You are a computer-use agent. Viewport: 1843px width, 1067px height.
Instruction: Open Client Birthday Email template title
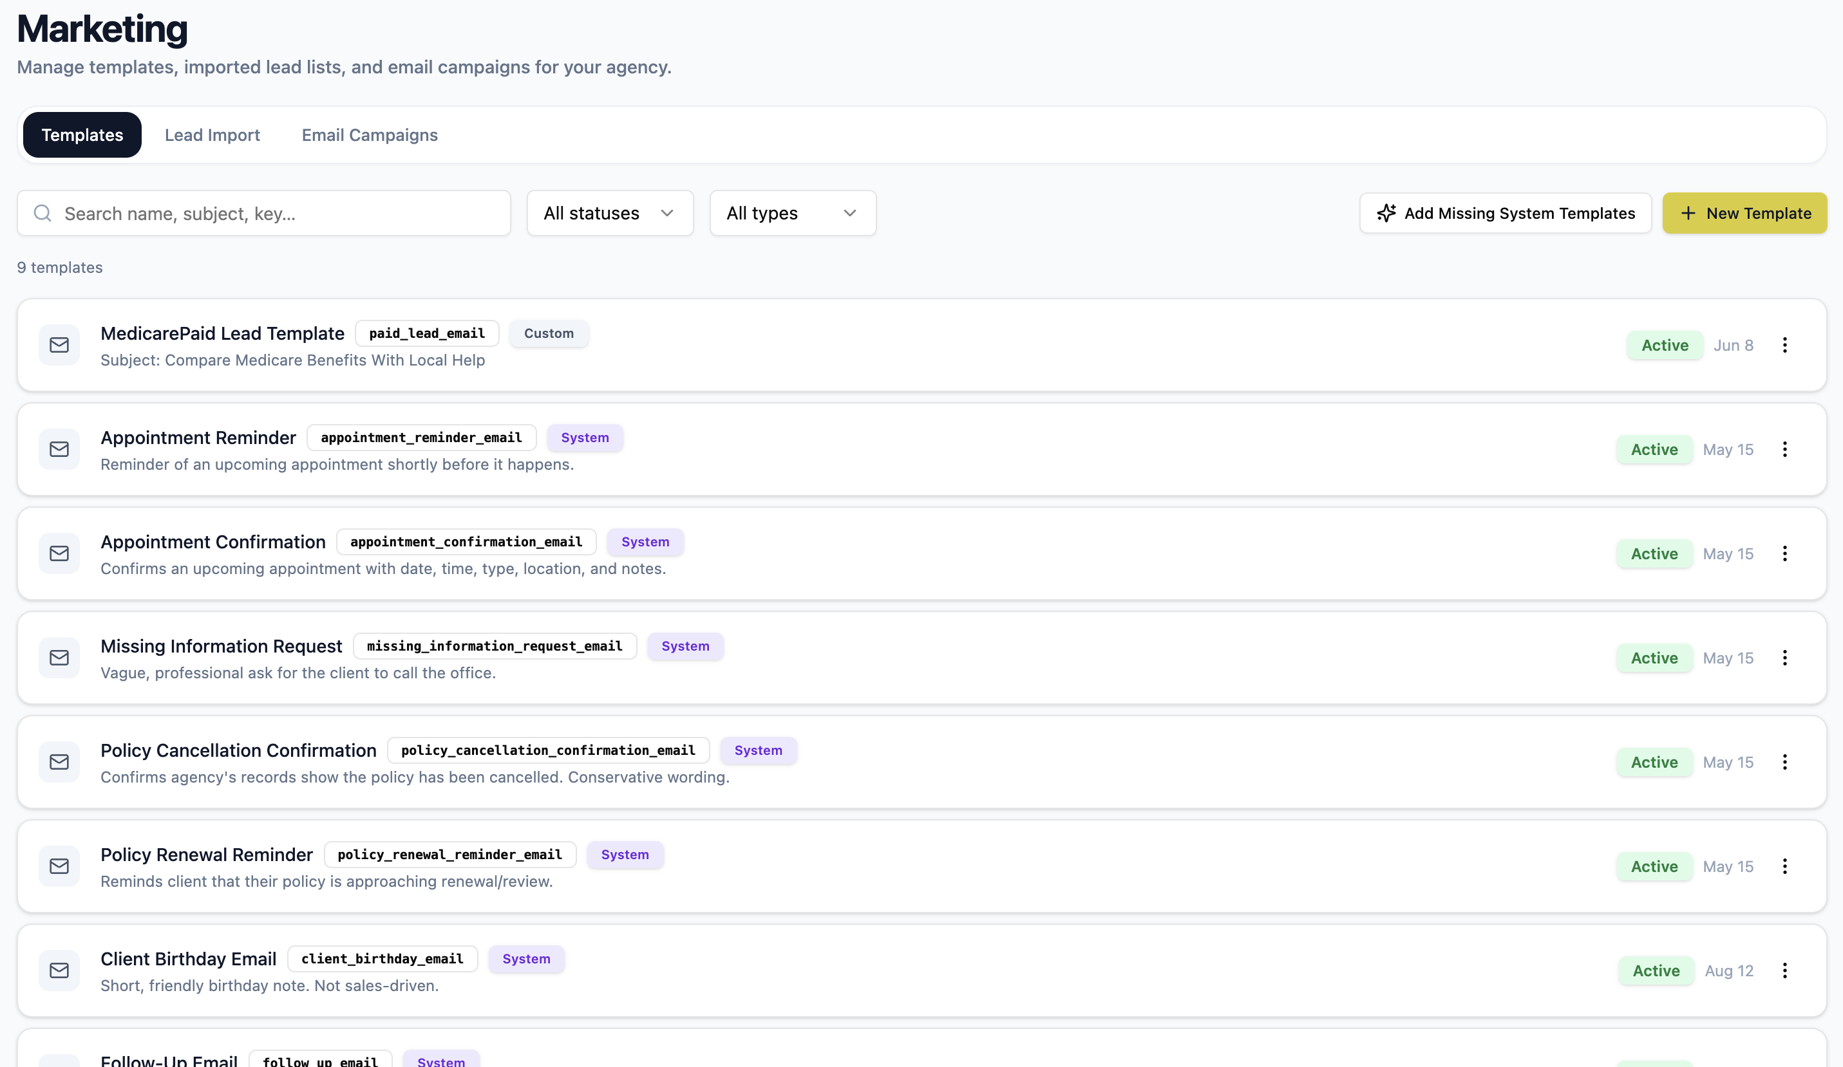188,959
